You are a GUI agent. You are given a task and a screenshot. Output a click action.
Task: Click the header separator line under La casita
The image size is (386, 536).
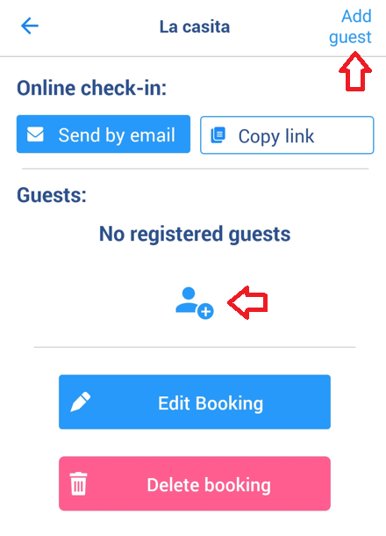click(193, 56)
